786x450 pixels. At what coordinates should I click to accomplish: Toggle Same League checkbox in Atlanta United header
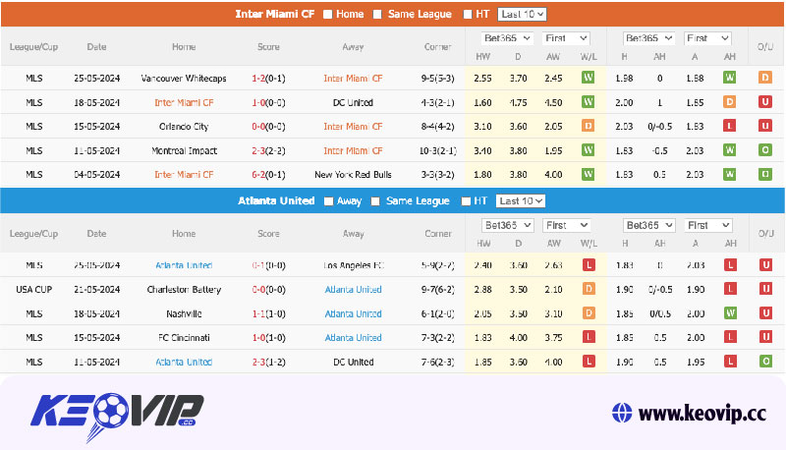374,200
